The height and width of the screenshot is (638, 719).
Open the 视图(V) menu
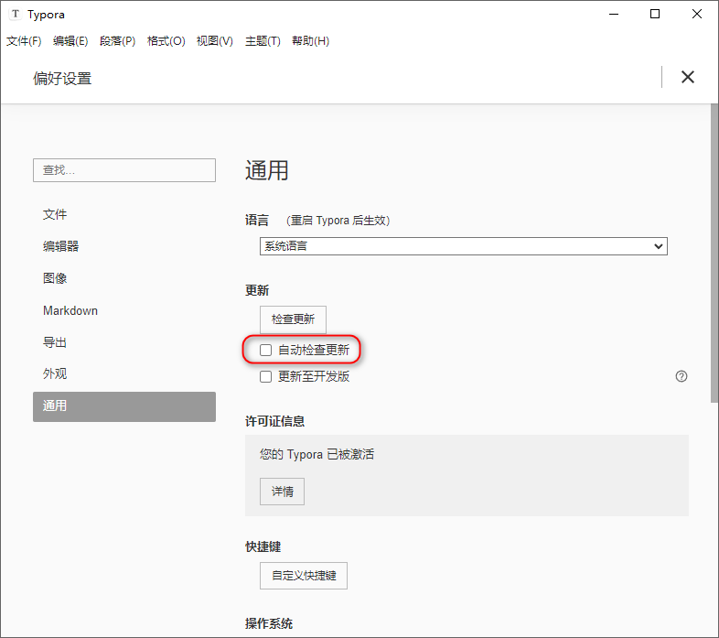[215, 41]
